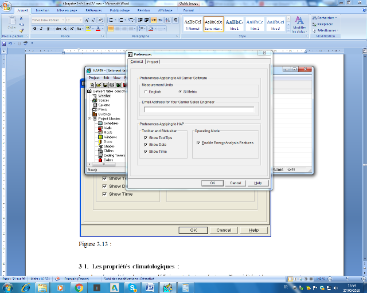Click the red font color button
Image resolution: width=367 pixels, height=293 pixels.
click(98, 29)
